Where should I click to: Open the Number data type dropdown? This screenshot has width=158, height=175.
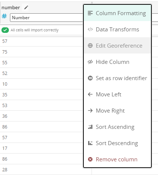tap(47, 18)
